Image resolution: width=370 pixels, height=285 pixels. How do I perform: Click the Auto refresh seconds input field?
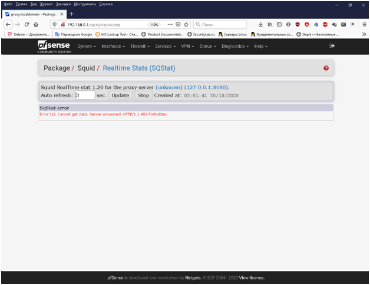coord(85,95)
